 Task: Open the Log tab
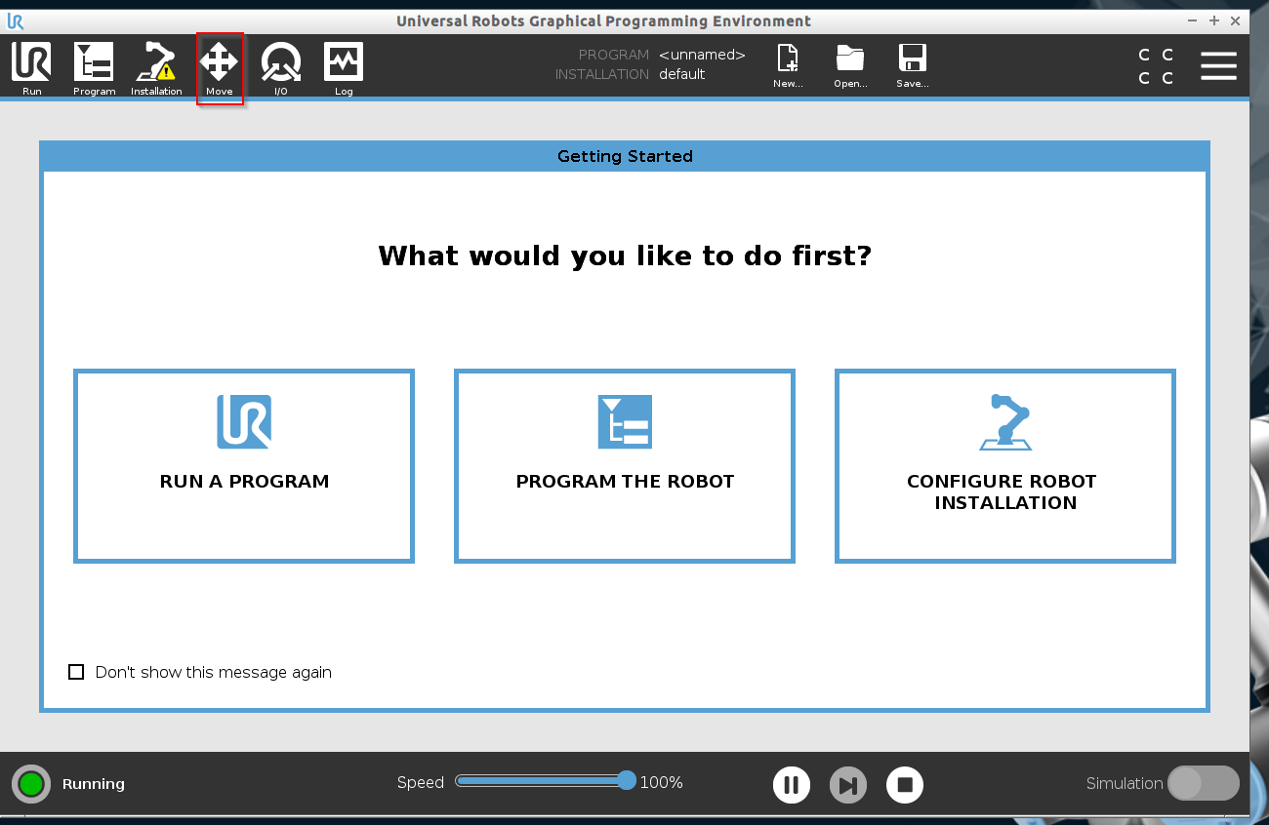pyautogui.click(x=344, y=68)
